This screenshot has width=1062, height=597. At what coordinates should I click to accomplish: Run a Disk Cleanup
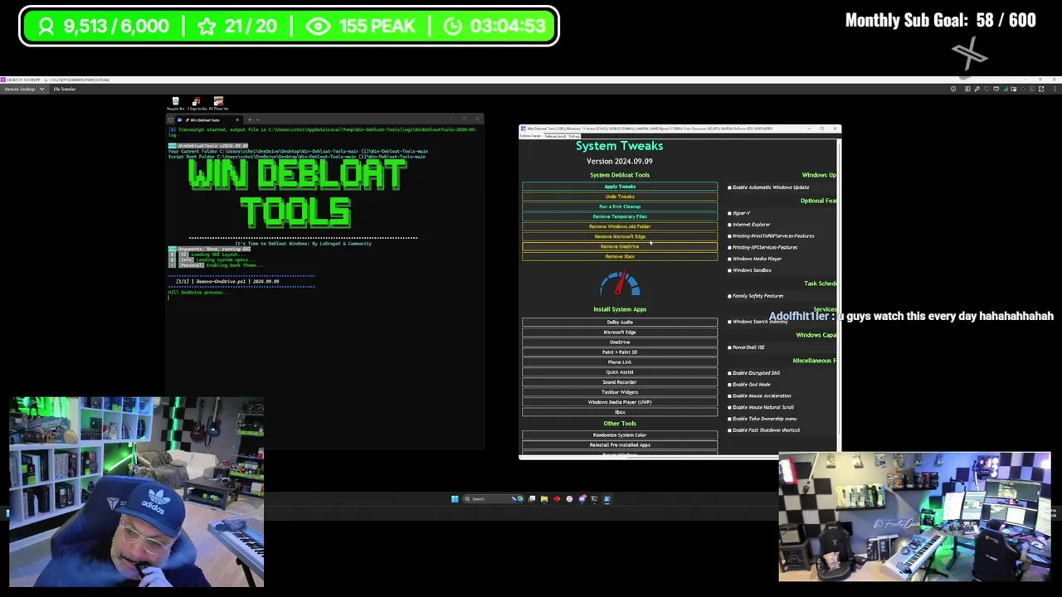click(x=620, y=206)
